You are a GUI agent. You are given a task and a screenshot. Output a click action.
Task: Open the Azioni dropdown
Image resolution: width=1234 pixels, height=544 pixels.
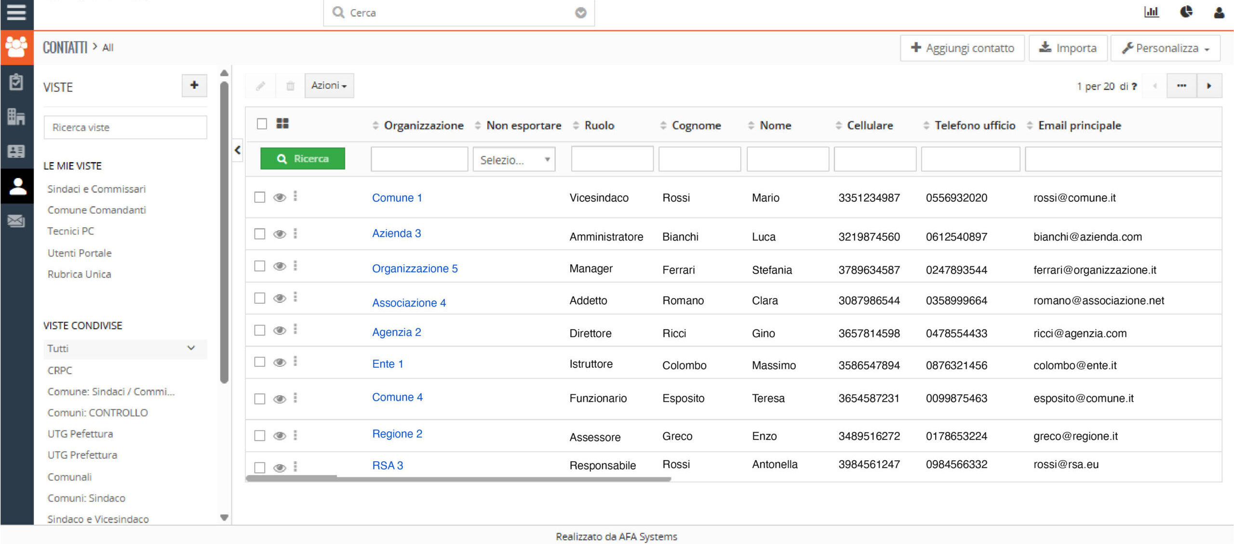pyautogui.click(x=329, y=86)
